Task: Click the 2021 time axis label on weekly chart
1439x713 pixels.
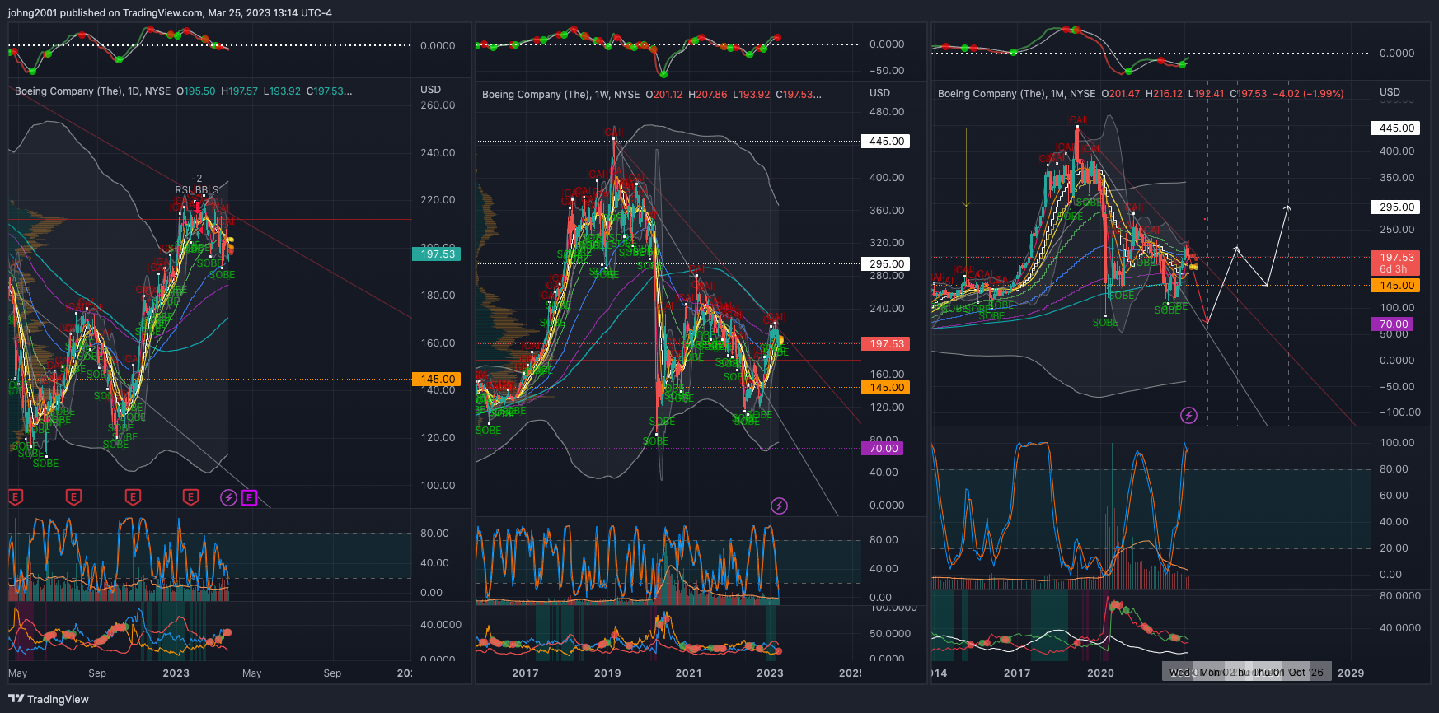Action: click(688, 673)
